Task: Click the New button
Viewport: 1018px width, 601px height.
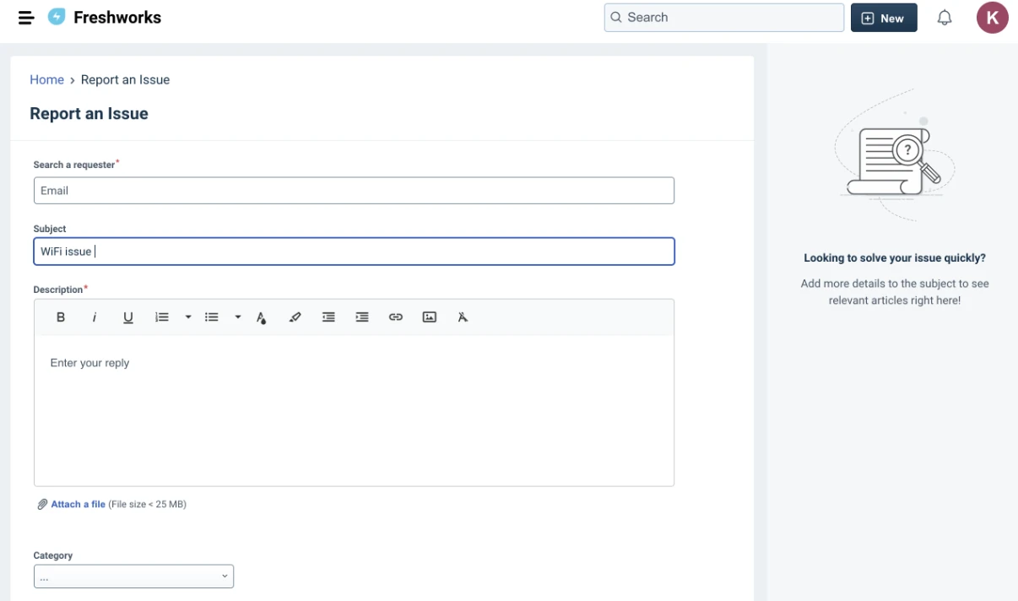Action: (884, 18)
